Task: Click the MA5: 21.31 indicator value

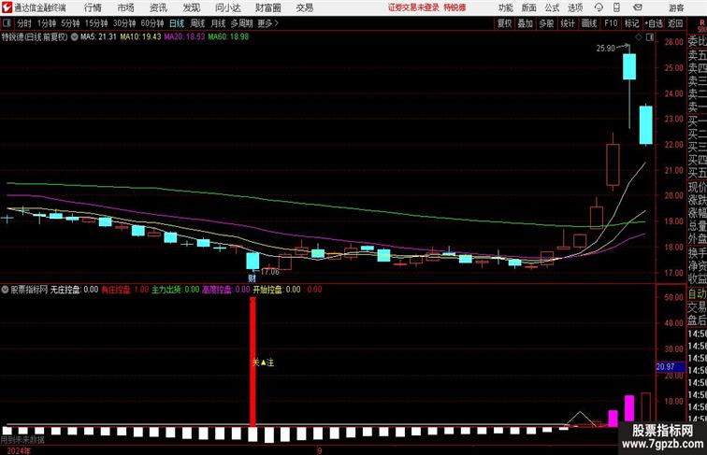Action: [x=98, y=37]
